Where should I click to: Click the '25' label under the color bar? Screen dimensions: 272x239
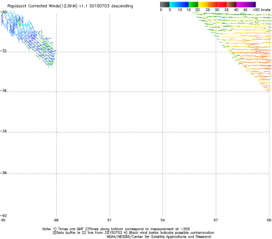coord(208,10)
